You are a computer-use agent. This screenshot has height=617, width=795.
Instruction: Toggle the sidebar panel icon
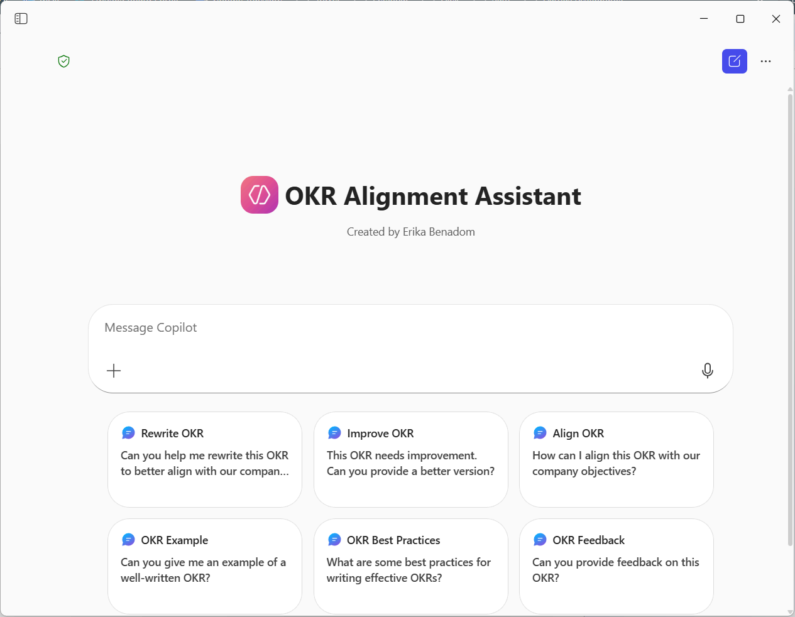tap(21, 19)
